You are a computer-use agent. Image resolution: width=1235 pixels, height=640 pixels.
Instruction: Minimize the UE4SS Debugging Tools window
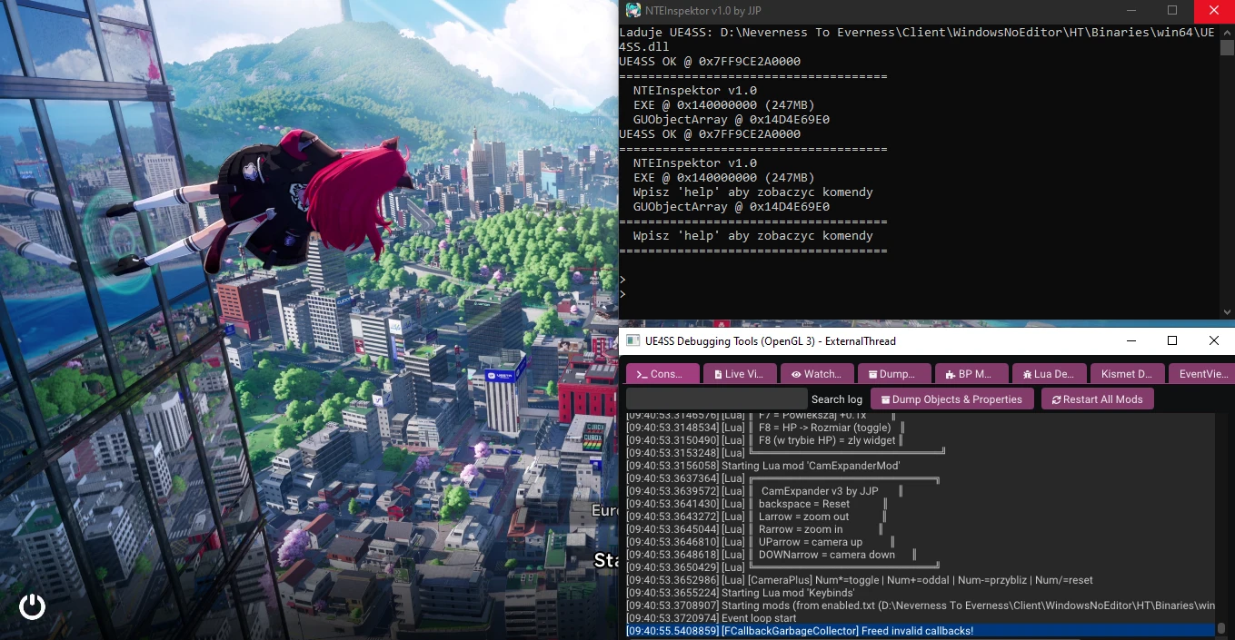point(1130,341)
